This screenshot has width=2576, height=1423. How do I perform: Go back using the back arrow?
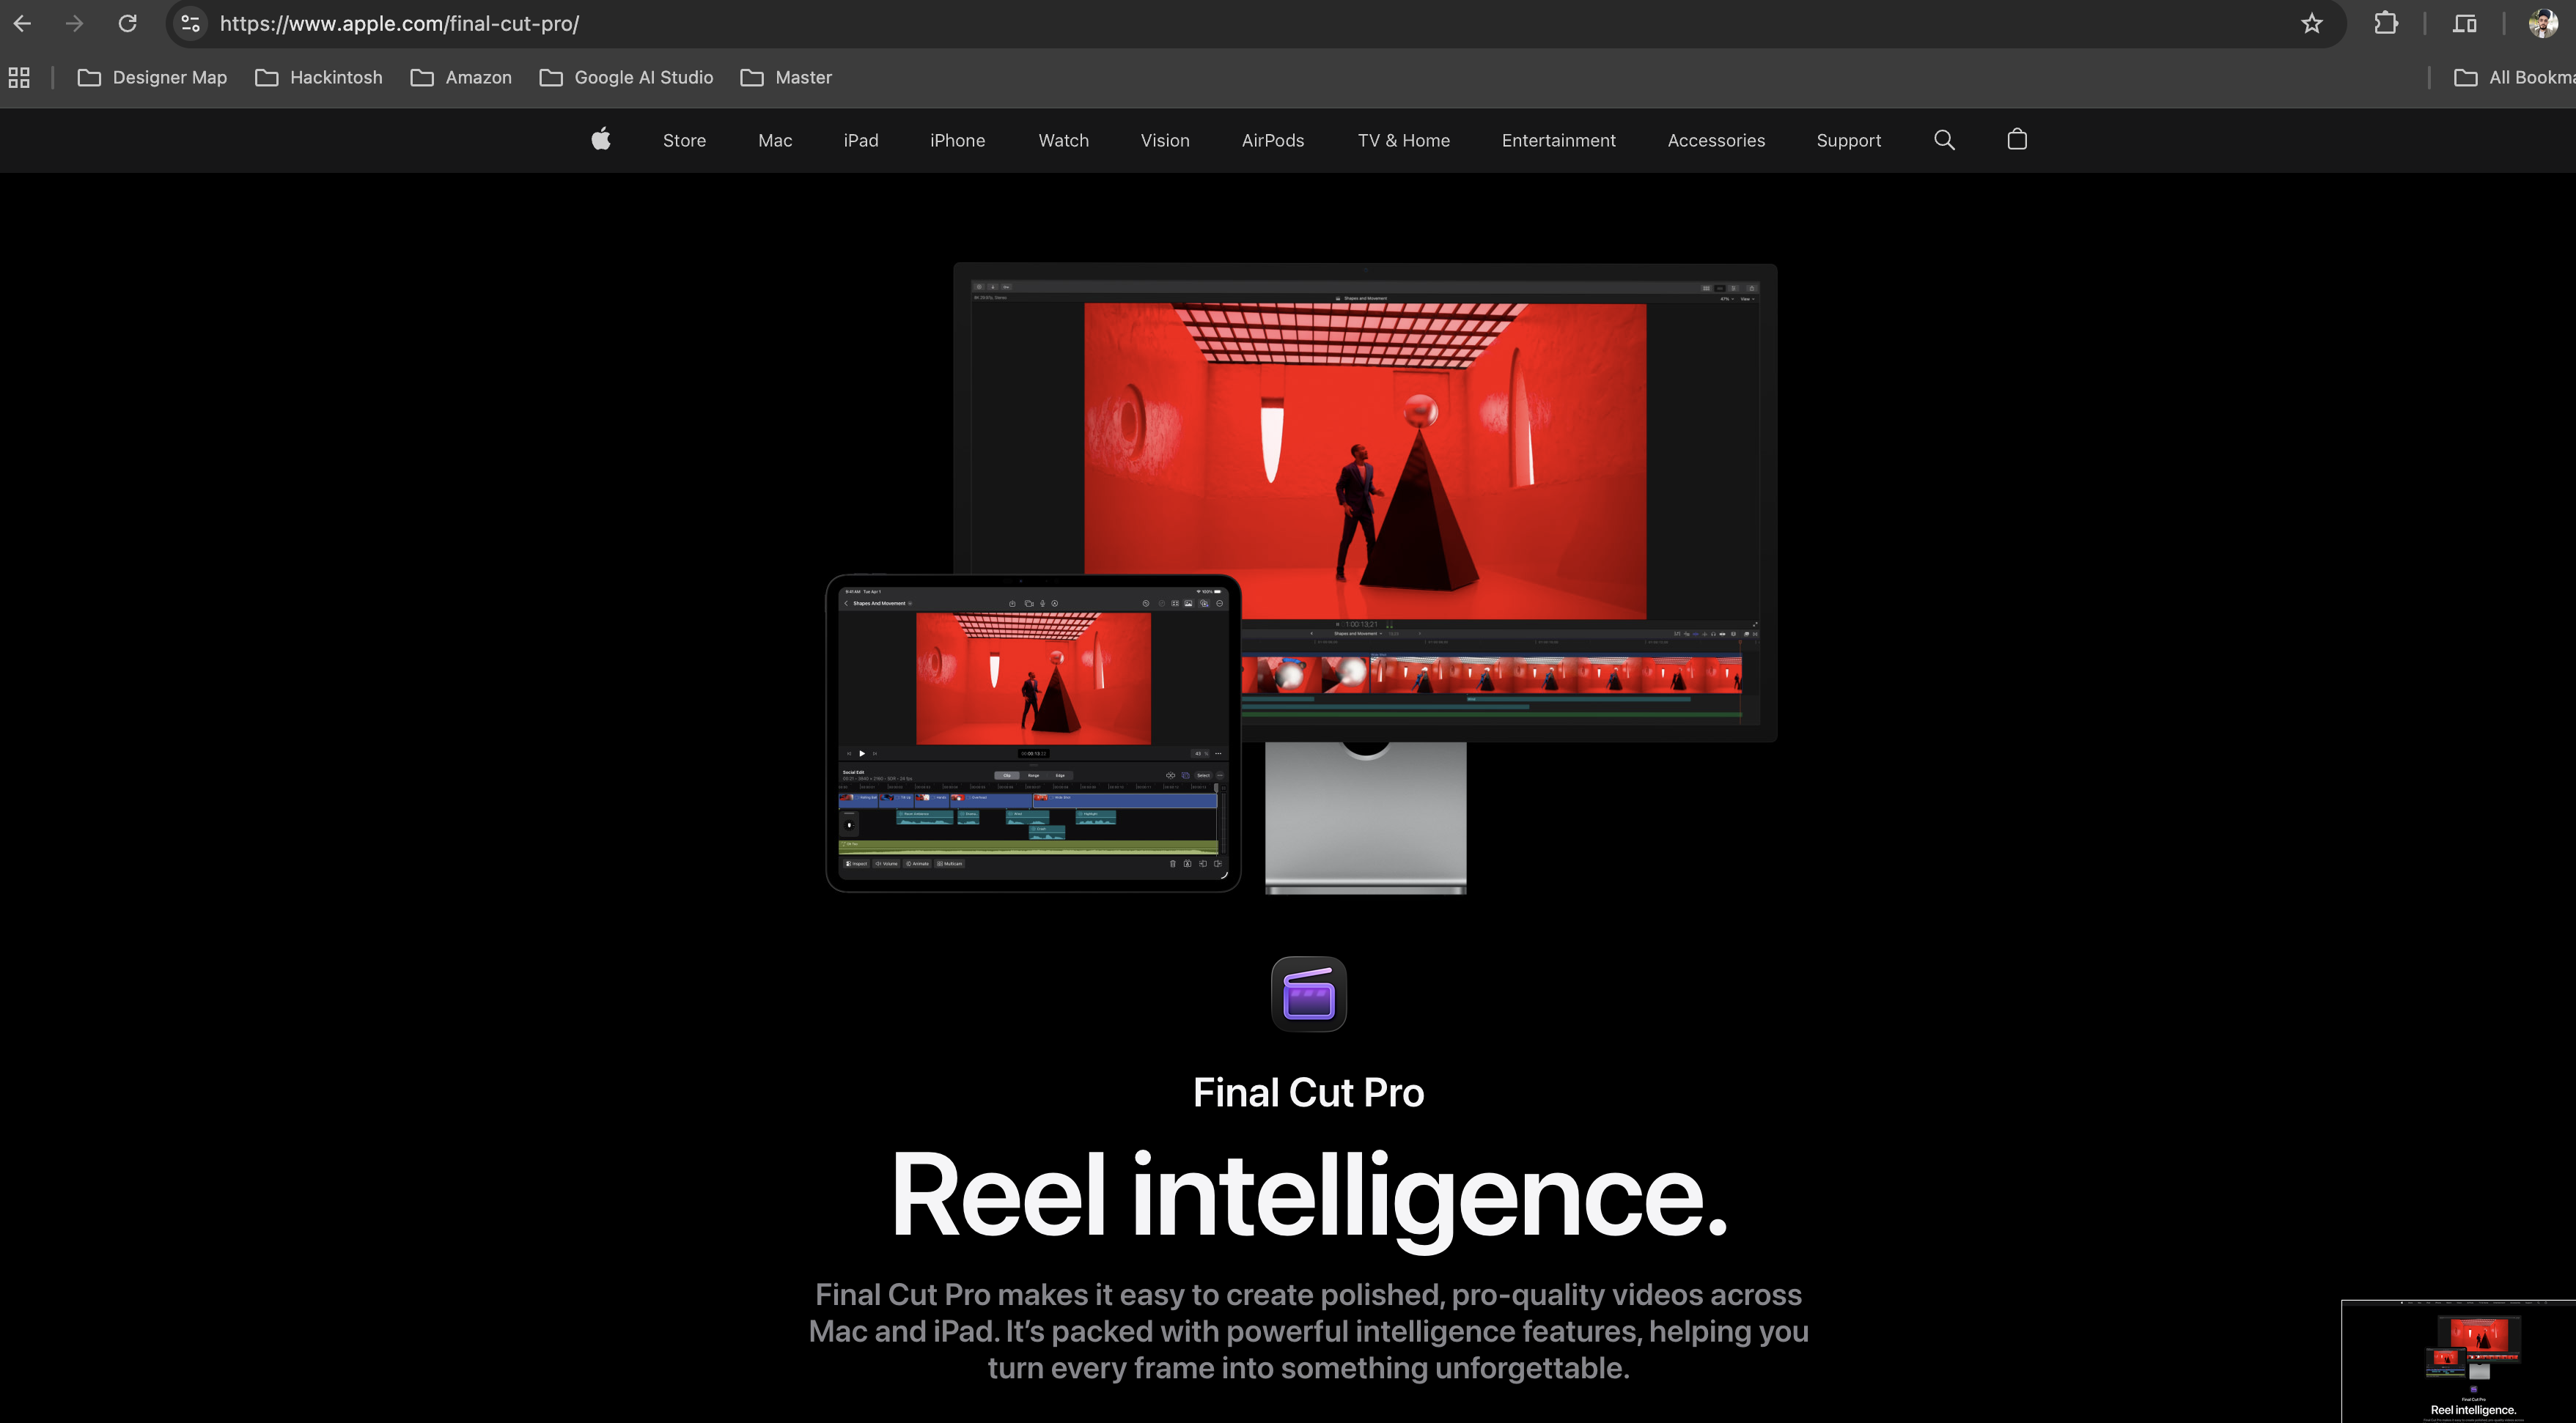(23, 24)
